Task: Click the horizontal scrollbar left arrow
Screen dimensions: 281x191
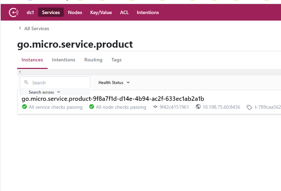Action: coord(20,72)
